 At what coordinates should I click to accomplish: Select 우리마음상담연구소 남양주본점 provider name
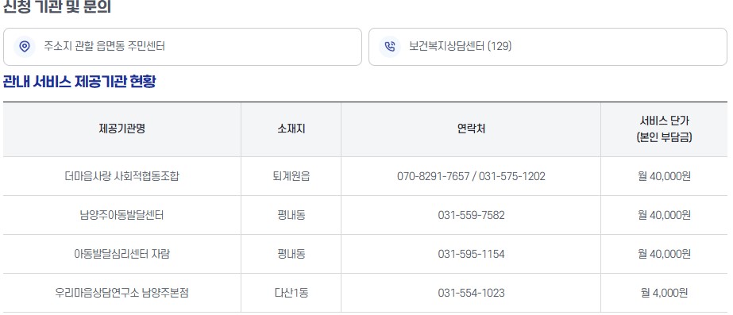tap(122, 293)
